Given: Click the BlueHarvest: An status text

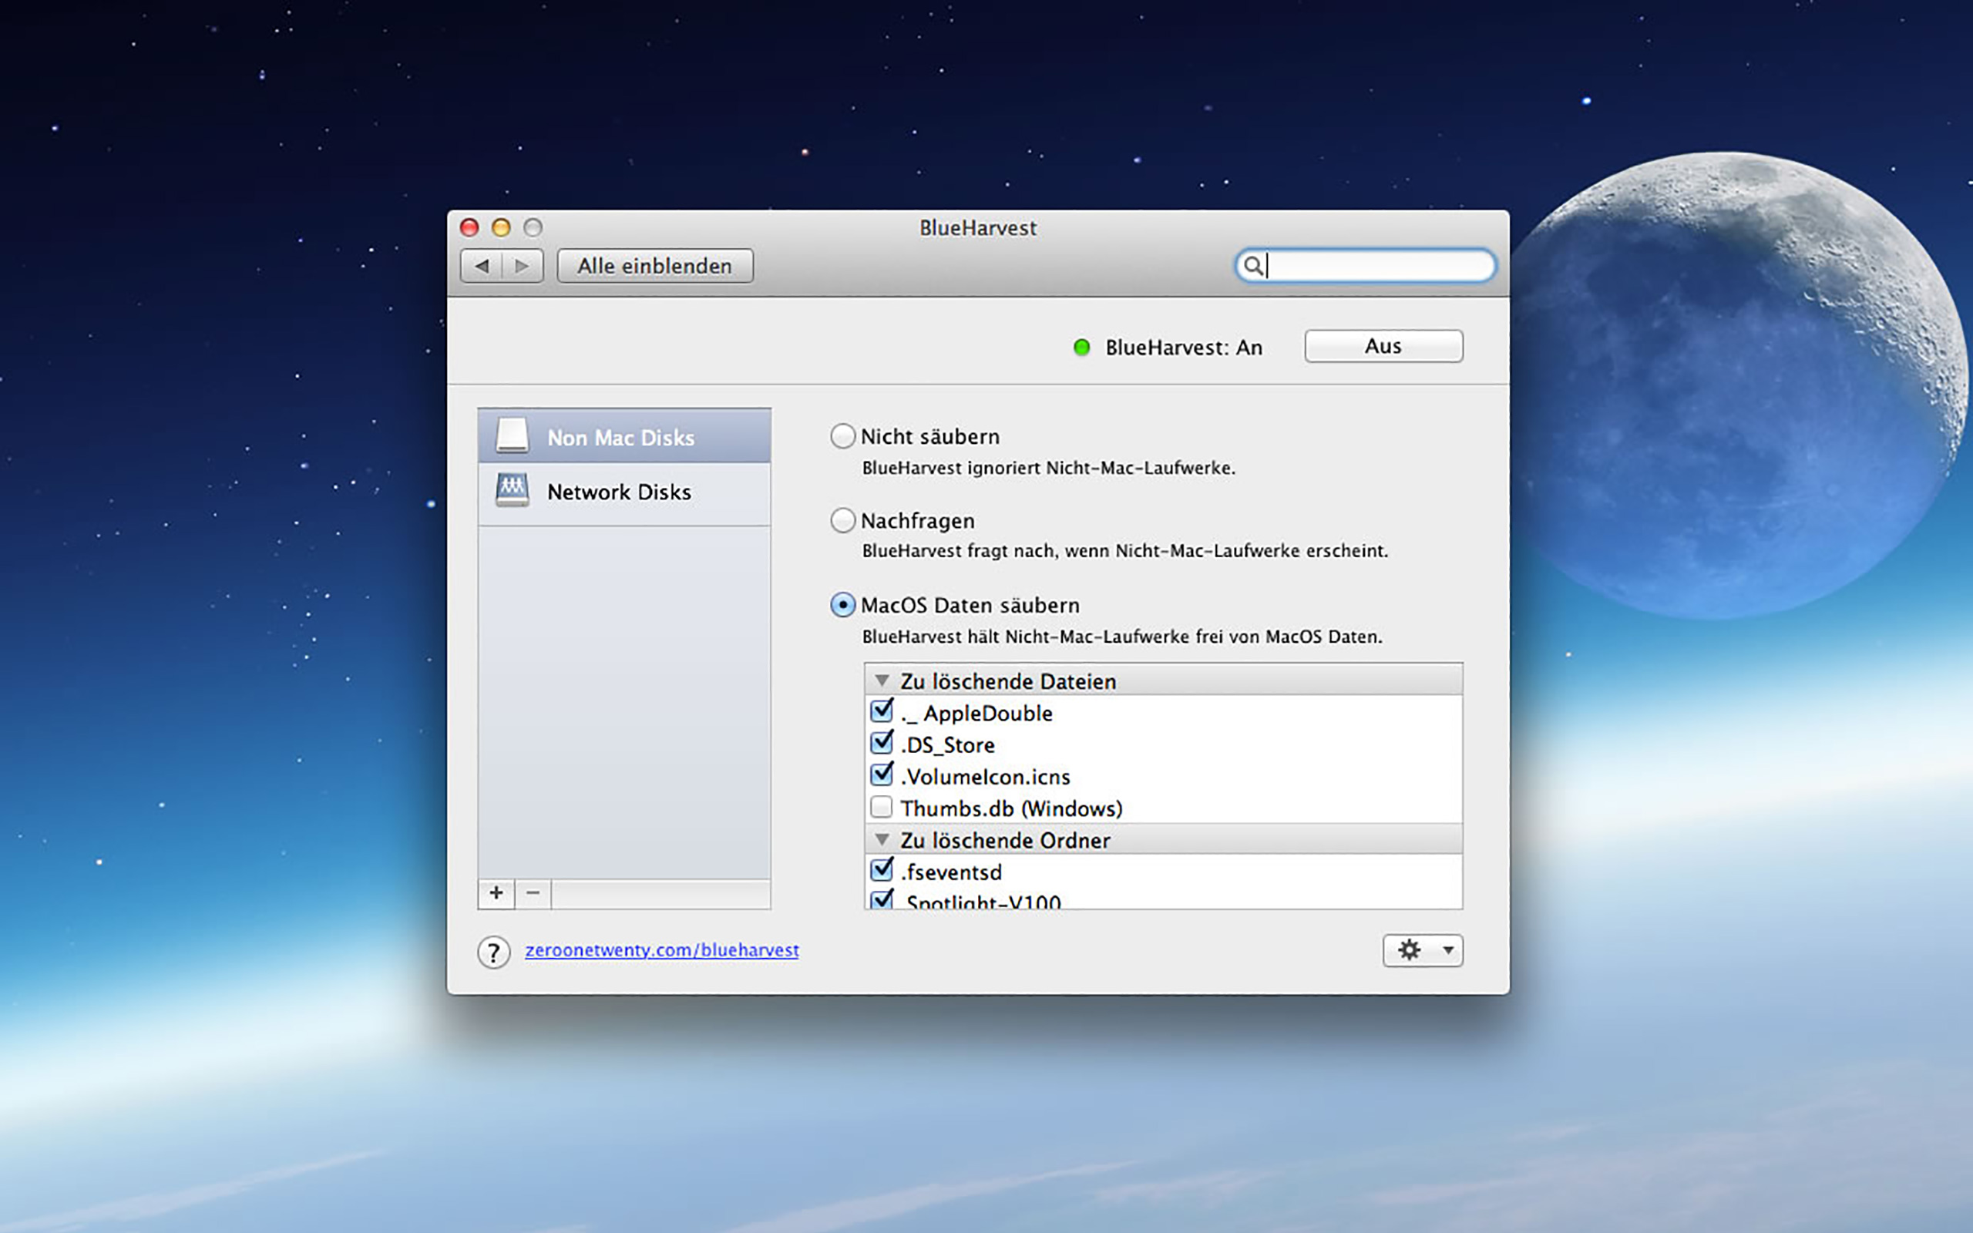Looking at the screenshot, I should pos(1184,348).
